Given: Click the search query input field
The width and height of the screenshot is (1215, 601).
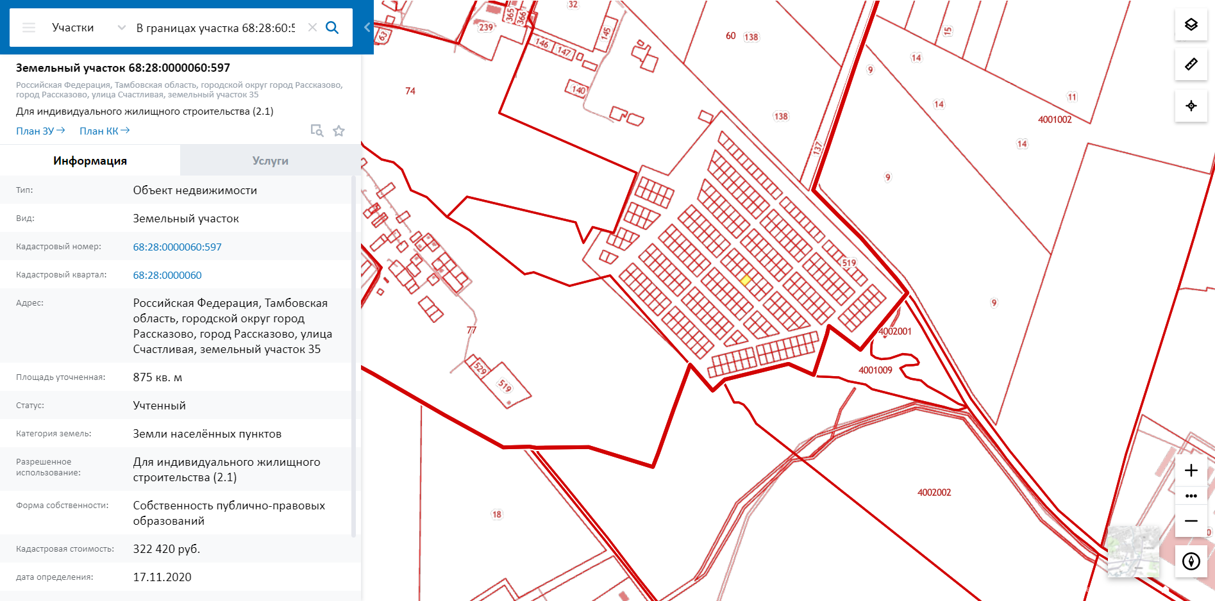Looking at the screenshot, I should [215, 28].
